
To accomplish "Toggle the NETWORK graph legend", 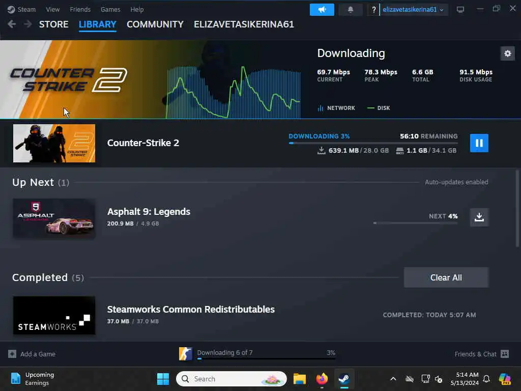I will 336,108.
